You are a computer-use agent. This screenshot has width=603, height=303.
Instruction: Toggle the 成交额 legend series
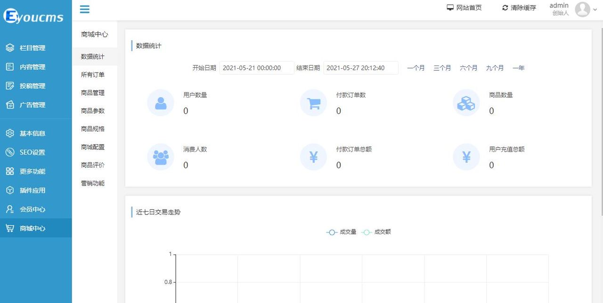pos(377,232)
